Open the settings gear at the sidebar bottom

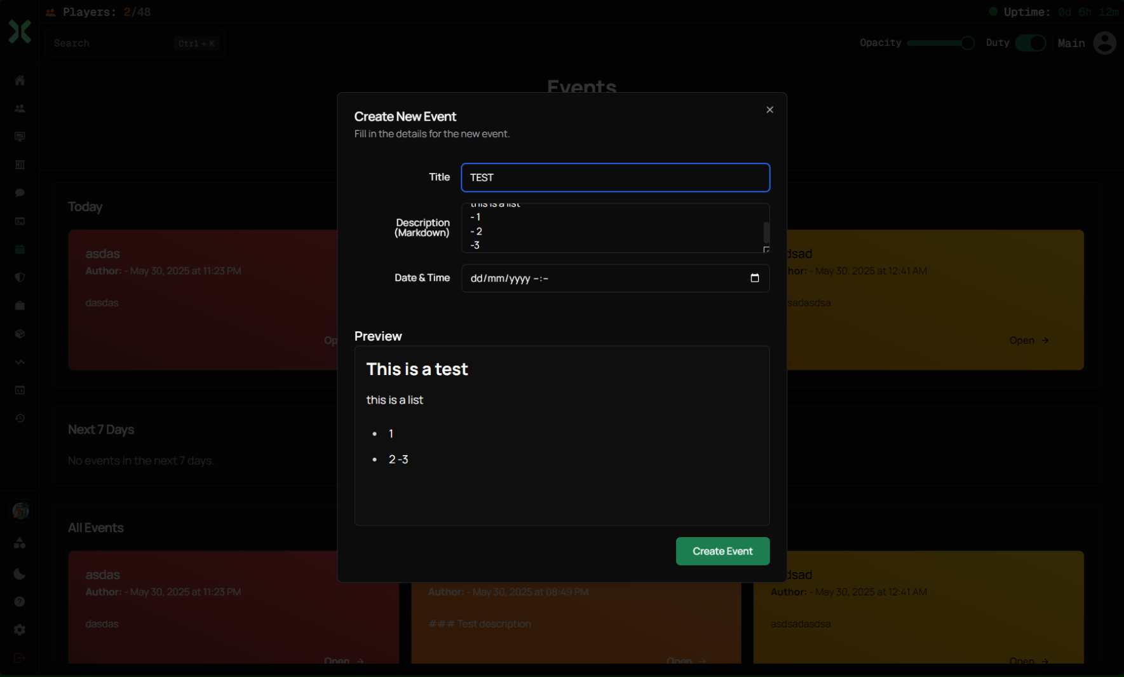click(x=20, y=629)
